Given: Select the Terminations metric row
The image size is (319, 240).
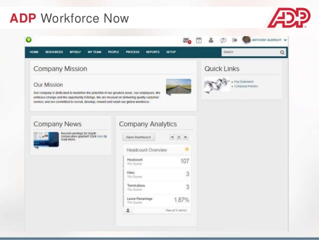Looking at the screenshot, I should click(157, 187).
